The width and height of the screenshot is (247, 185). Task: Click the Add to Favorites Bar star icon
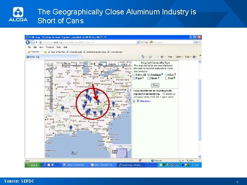45,52
